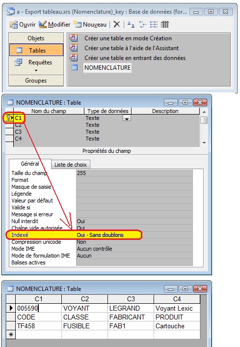Click cell Cartouche in datasheet
240x347 pixels.
tap(177, 326)
